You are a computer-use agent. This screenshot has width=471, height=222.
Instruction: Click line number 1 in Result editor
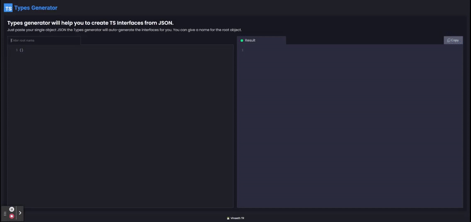(x=243, y=50)
